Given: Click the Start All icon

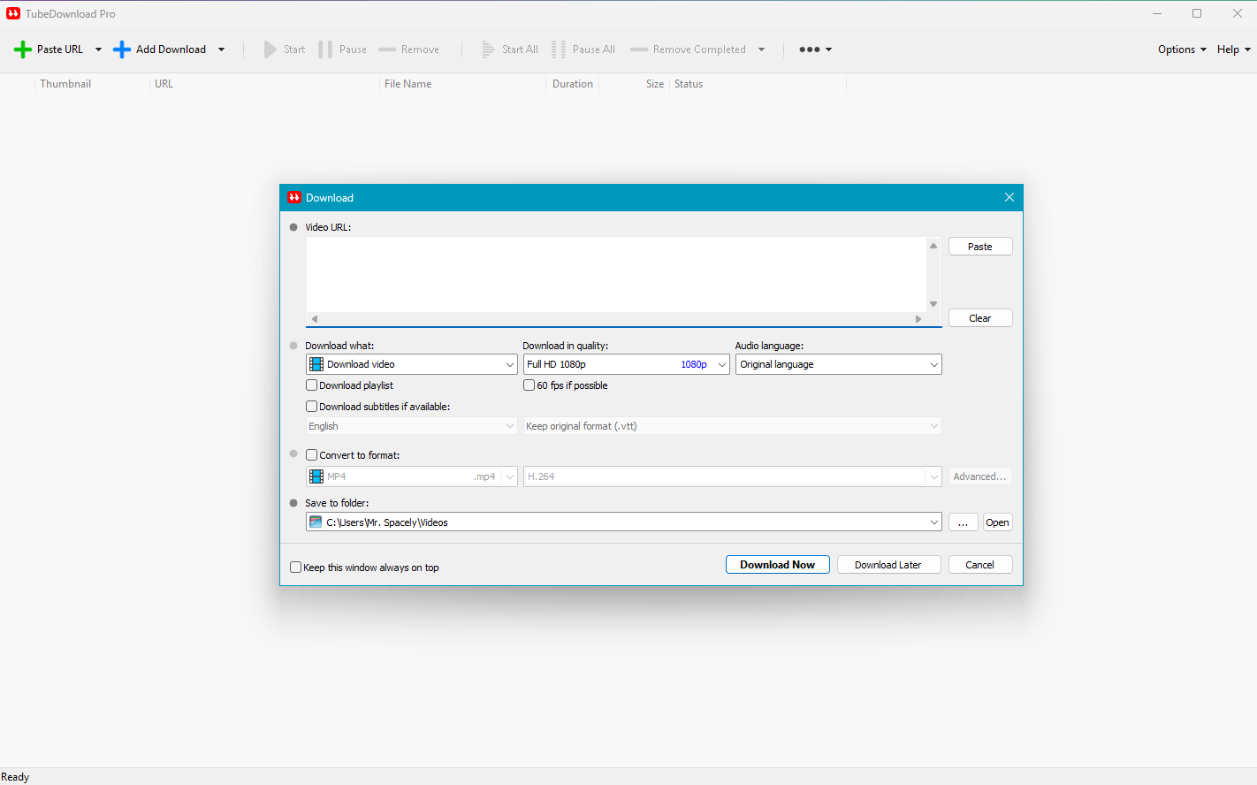Looking at the screenshot, I should point(488,50).
